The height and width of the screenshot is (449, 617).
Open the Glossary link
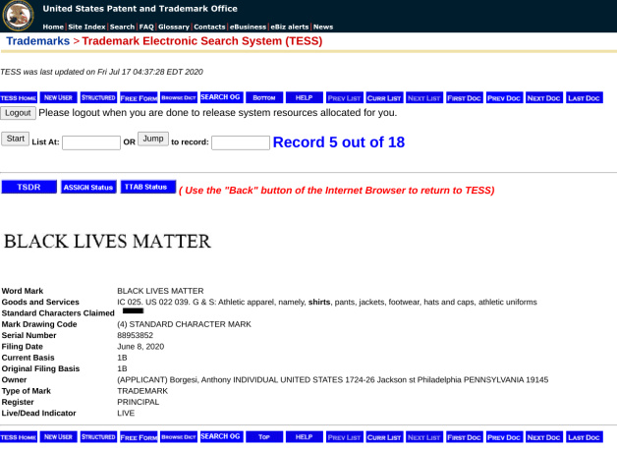pyautogui.click(x=174, y=27)
